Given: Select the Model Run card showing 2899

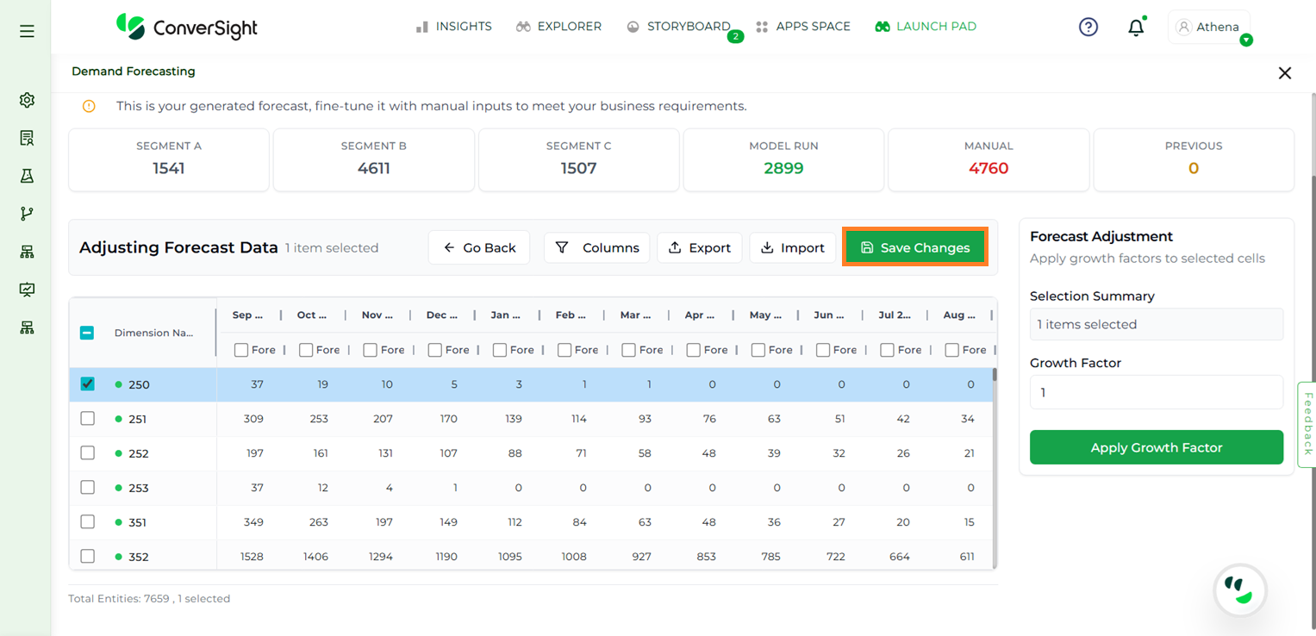Looking at the screenshot, I should coord(783,159).
